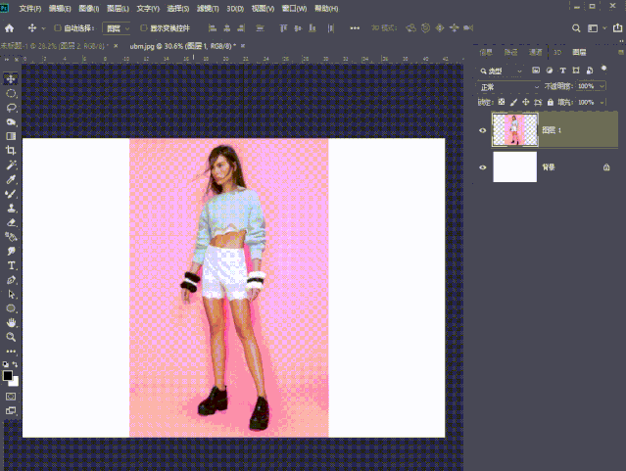Open the blend mode dropdown 正常
Image resolution: width=626 pixels, height=471 pixels.
coord(508,86)
